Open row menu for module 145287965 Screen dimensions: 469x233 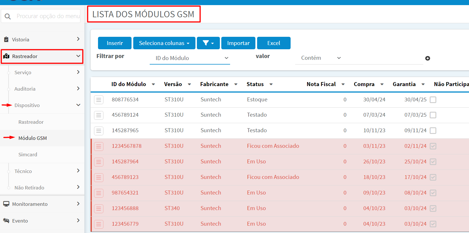coord(99,131)
